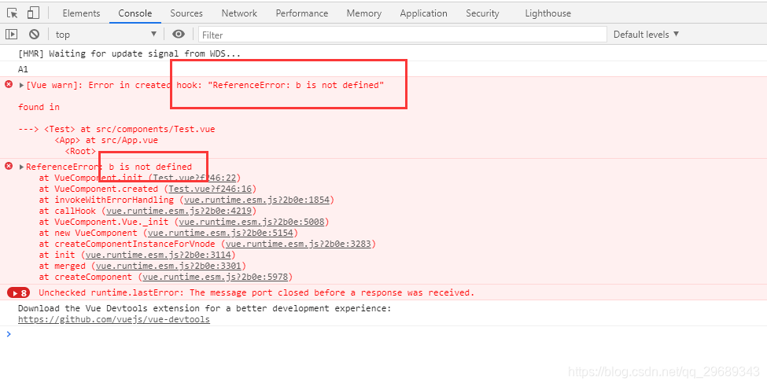Expand the ReferenceError stack trace
This screenshot has width=767, height=386.
22,167
